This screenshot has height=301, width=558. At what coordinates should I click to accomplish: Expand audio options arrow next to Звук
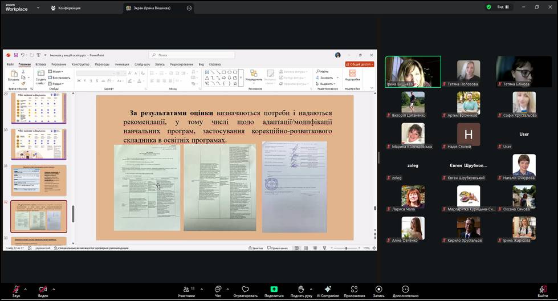[26, 288]
